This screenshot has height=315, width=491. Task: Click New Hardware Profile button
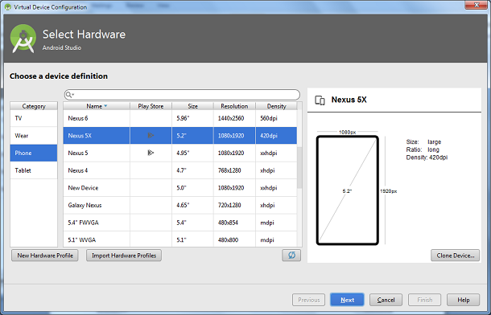coord(45,256)
